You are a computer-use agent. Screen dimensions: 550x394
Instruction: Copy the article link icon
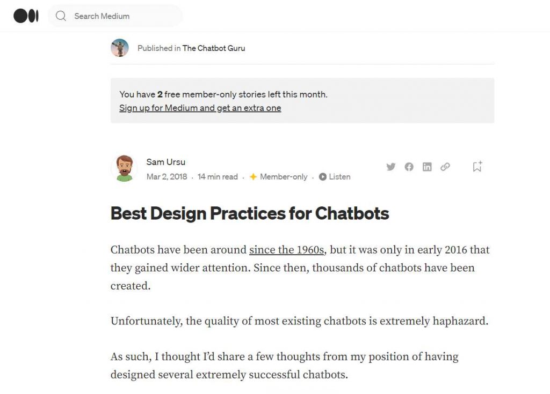[445, 167]
